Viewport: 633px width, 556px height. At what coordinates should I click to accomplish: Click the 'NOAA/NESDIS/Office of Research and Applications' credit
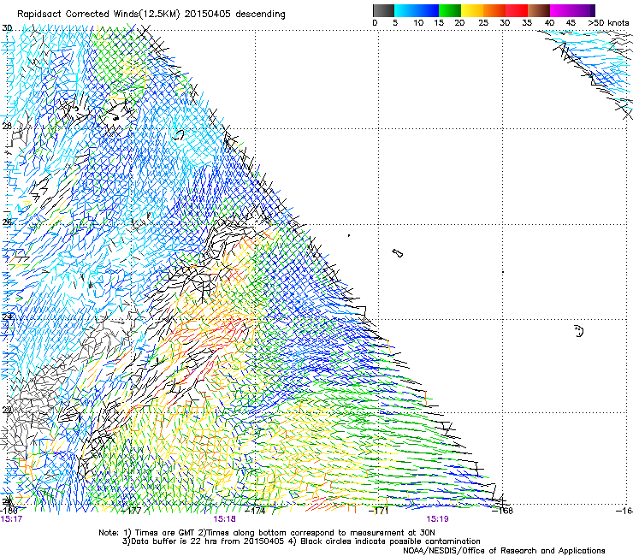504,551
